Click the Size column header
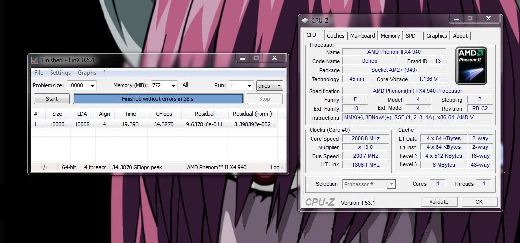Screen dimensions: 520x243 click(57, 114)
